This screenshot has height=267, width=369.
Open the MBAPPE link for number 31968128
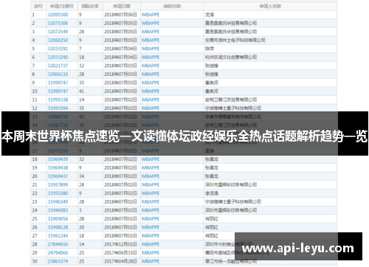pos(151,227)
